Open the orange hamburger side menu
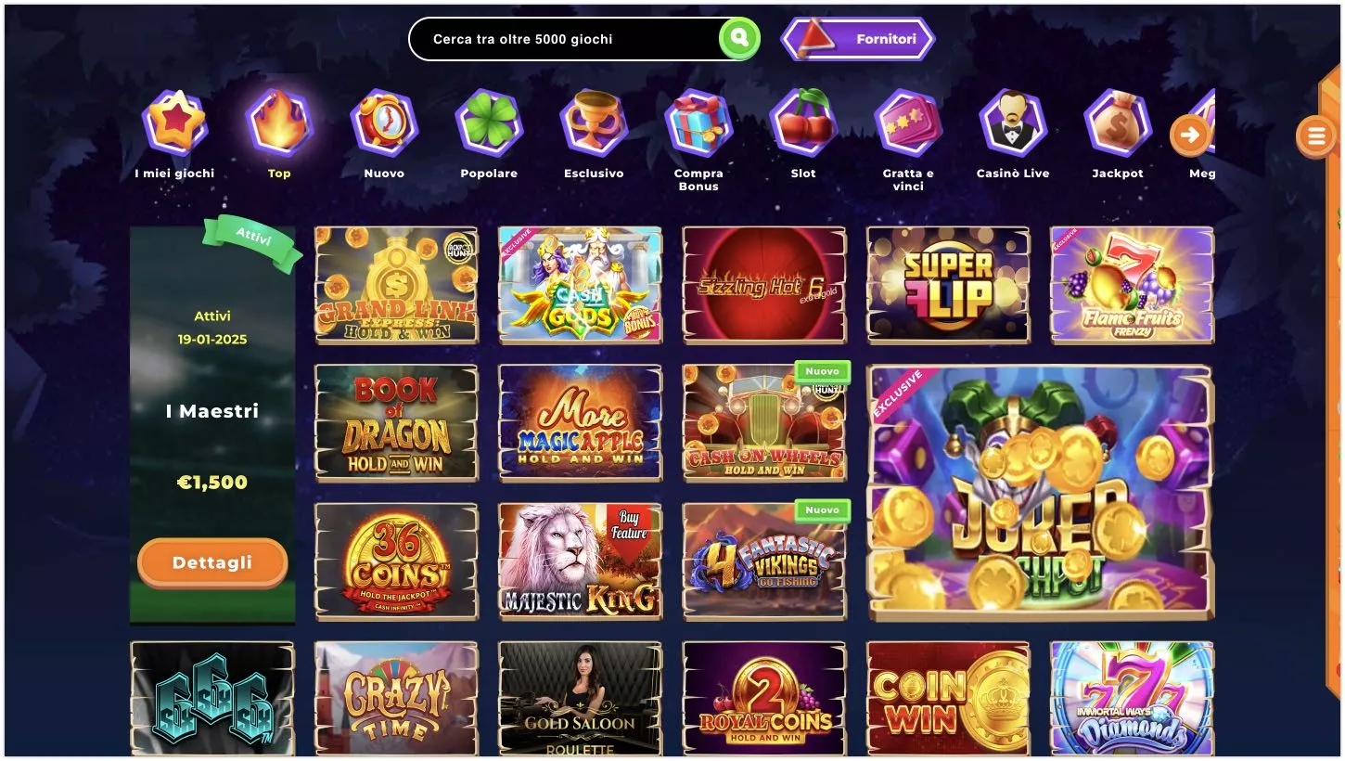The width and height of the screenshot is (1345, 761). click(1315, 136)
